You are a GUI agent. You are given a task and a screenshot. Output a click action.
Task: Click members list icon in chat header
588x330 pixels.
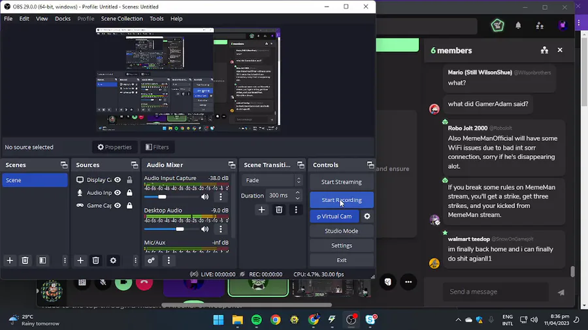pyautogui.click(x=544, y=50)
